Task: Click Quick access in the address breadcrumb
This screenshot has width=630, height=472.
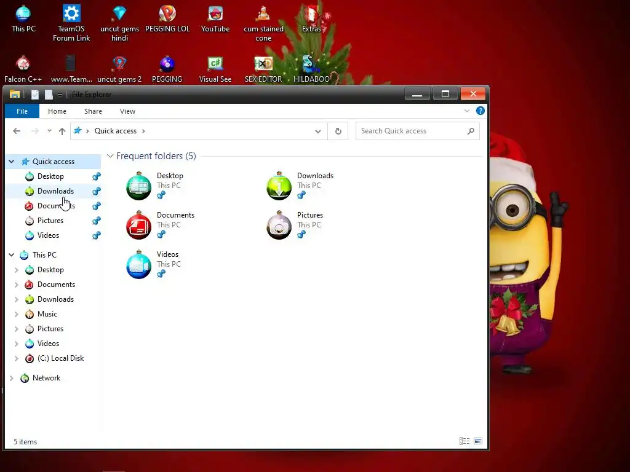Action: click(115, 131)
